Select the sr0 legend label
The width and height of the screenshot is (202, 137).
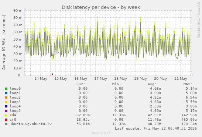[x=13, y=120]
